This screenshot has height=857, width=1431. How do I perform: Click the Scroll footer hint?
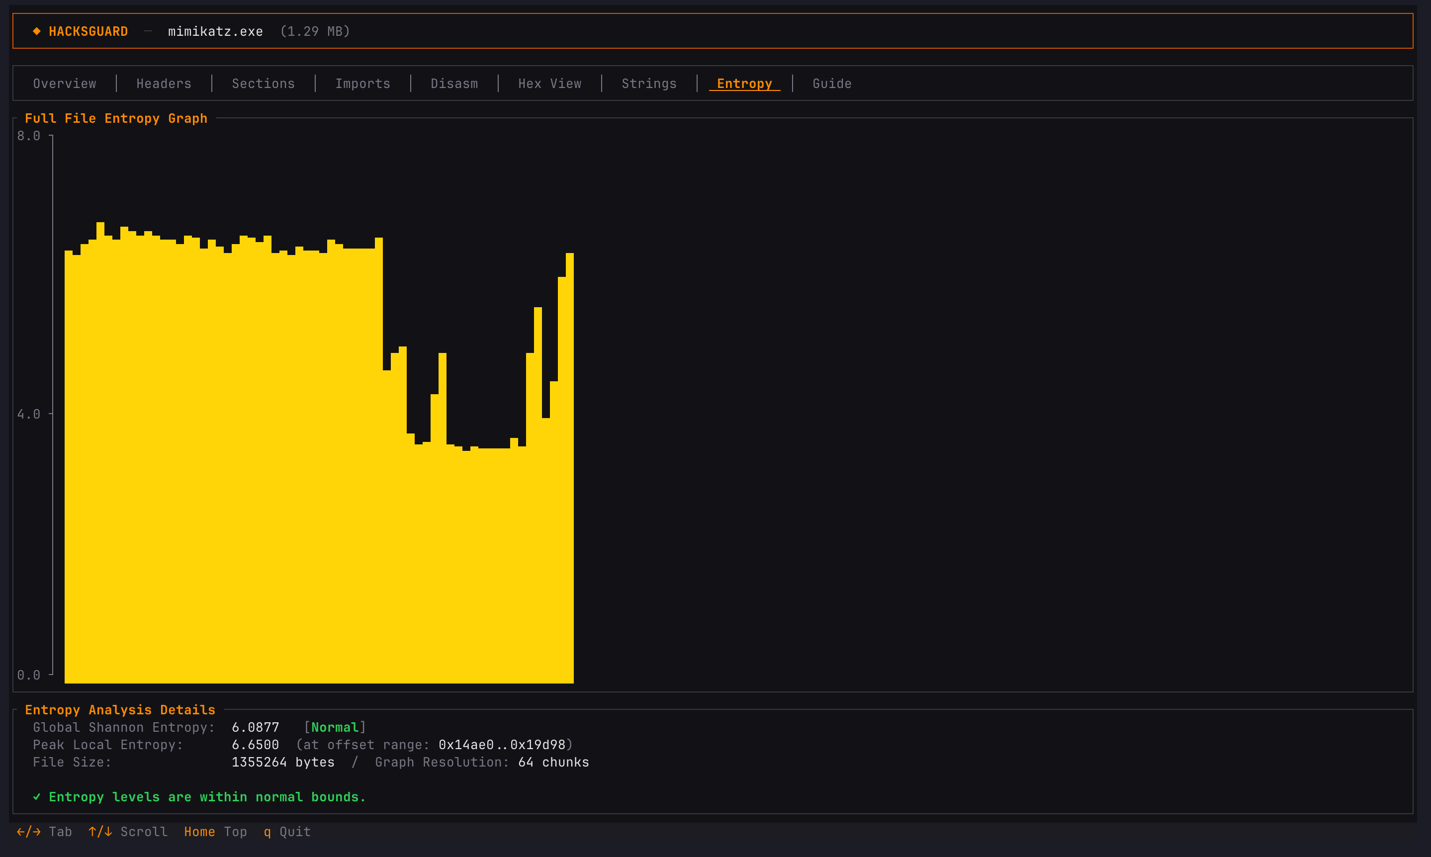pos(144,832)
